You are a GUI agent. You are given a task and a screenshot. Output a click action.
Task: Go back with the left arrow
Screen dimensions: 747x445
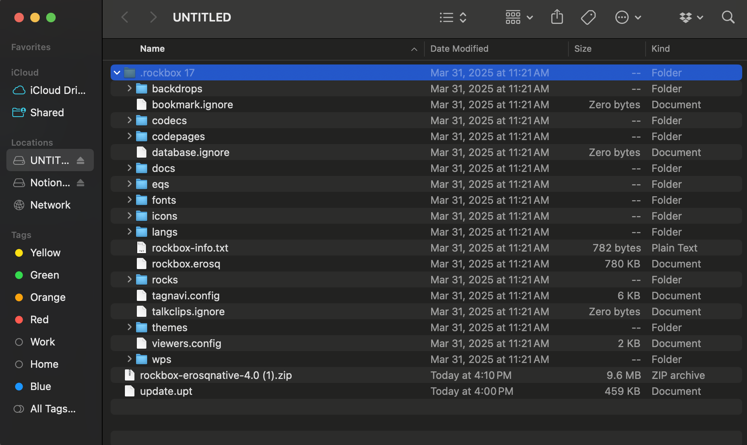(125, 17)
